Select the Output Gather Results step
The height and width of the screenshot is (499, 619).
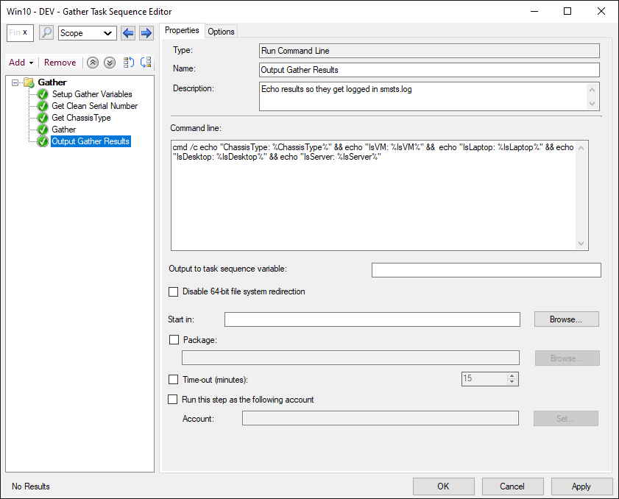coord(91,141)
